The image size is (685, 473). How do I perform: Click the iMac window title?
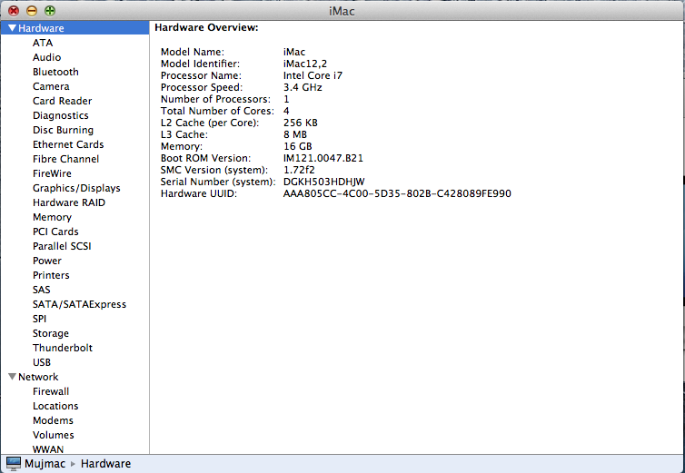point(342,11)
